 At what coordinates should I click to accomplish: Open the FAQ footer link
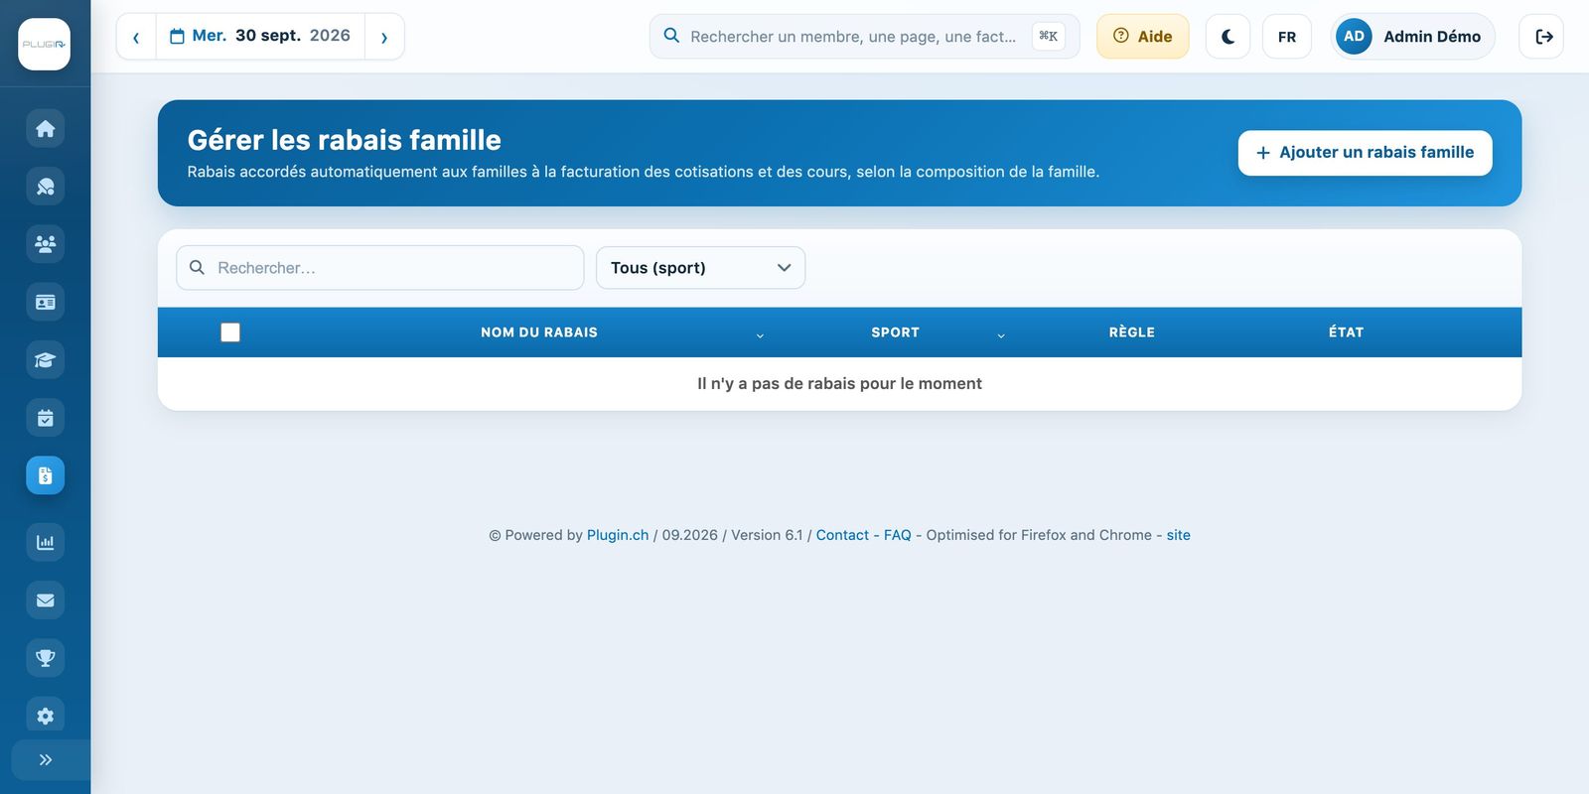pyautogui.click(x=898, y=535)
